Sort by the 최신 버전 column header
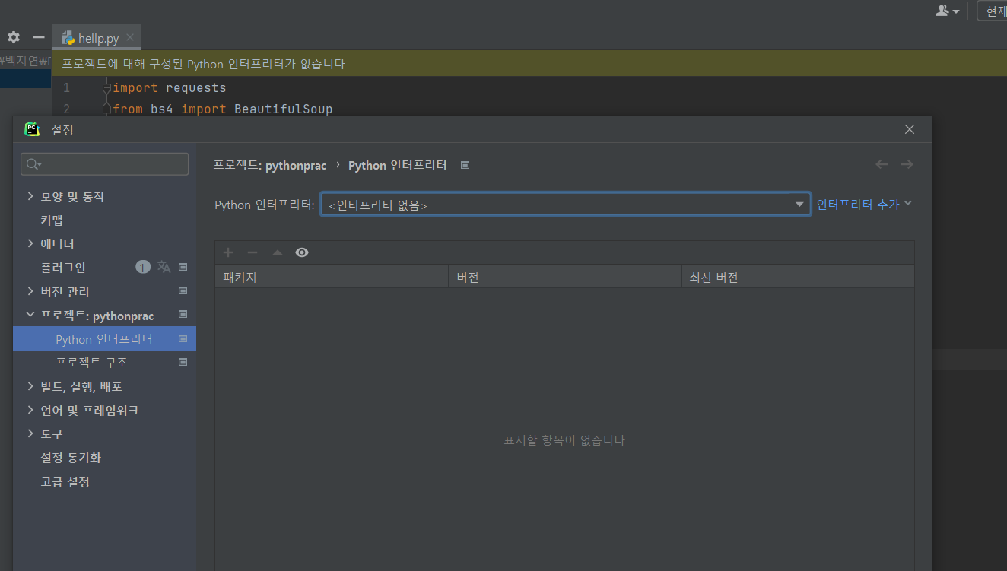1007x571 pixels. pos(798,277)
